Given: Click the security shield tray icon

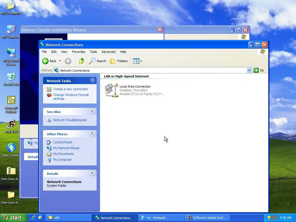Looking at the screenshot, I should click(269, 218).
